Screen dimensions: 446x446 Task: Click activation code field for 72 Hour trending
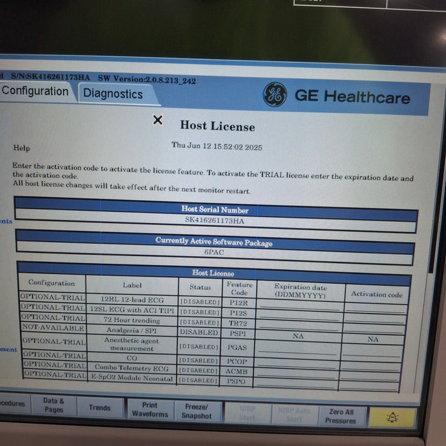click(x=375, y=328)
